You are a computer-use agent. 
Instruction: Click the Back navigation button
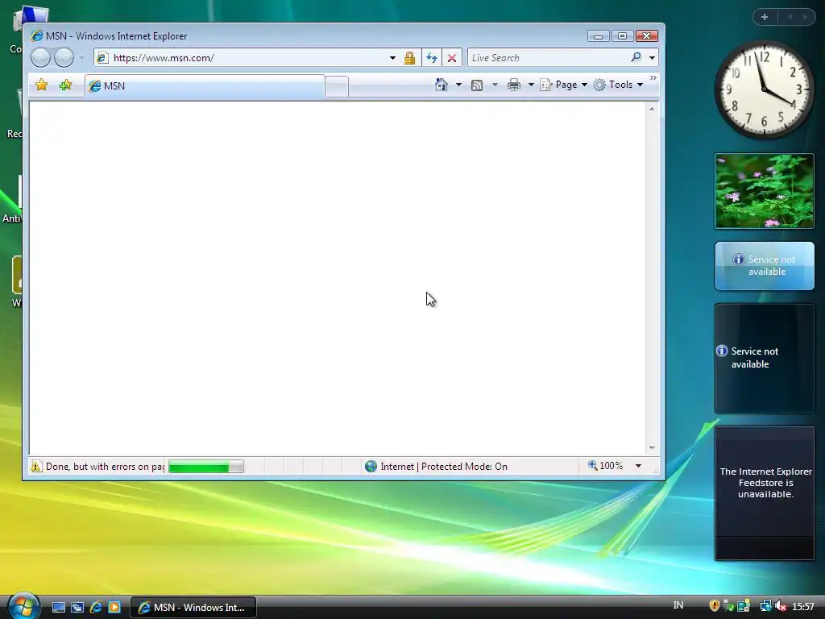pos(40,57)
